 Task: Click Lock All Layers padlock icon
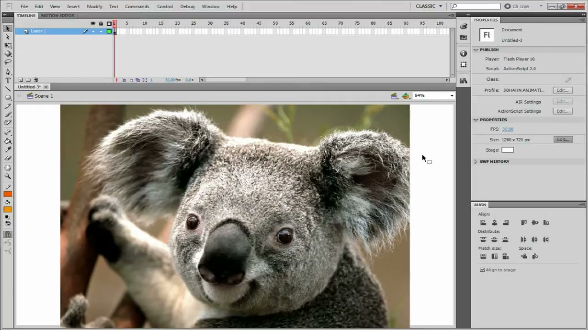(x=101, y=23)
